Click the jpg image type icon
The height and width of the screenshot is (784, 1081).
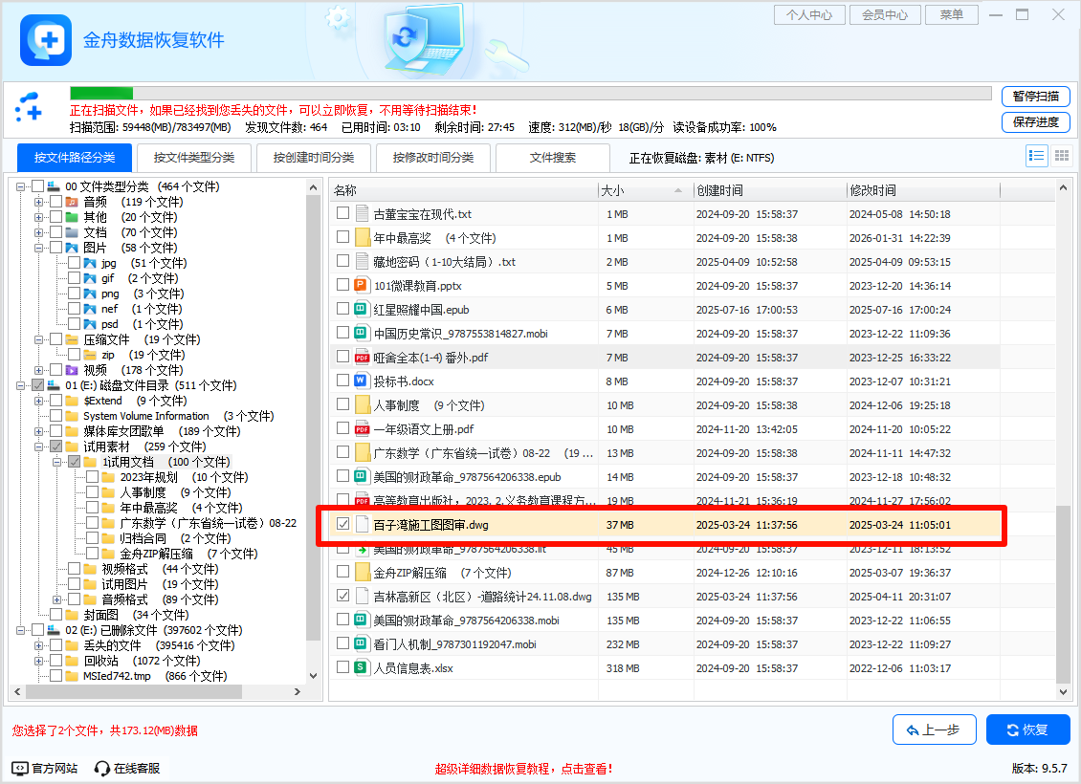coord(90,263)
